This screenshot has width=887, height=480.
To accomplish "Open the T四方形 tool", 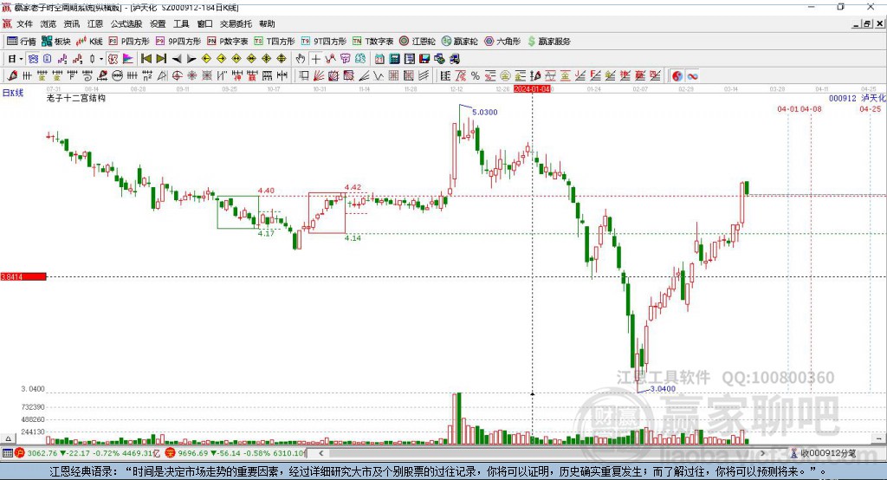I will pyautogui.click(x=275, y=42).
